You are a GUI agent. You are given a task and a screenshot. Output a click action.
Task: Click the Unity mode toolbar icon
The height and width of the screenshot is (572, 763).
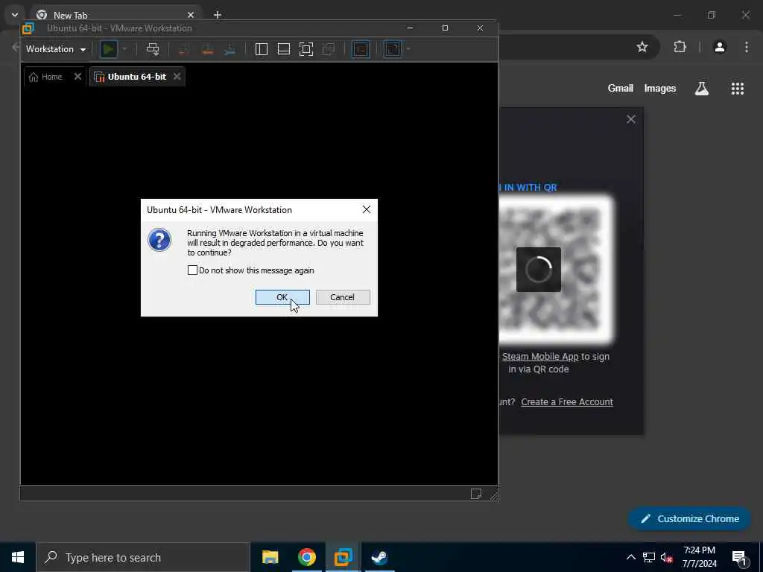tap(329, 49)
